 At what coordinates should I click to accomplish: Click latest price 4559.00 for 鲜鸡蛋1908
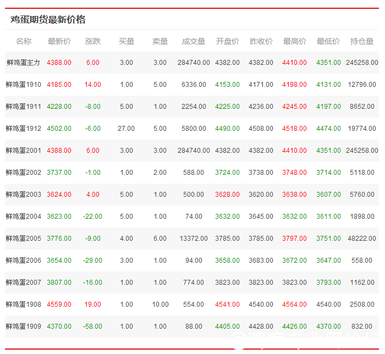pos(59,305)
